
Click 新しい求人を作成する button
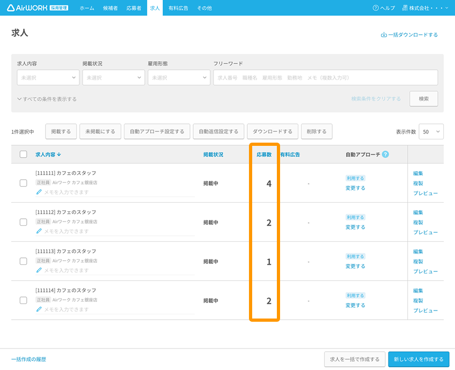[x=419, y=359]
